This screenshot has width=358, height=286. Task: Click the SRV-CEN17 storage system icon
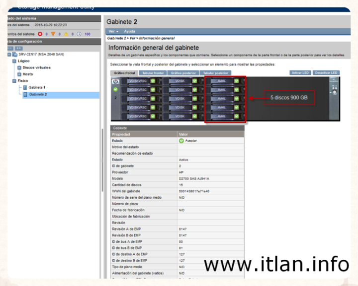point(15,55)
